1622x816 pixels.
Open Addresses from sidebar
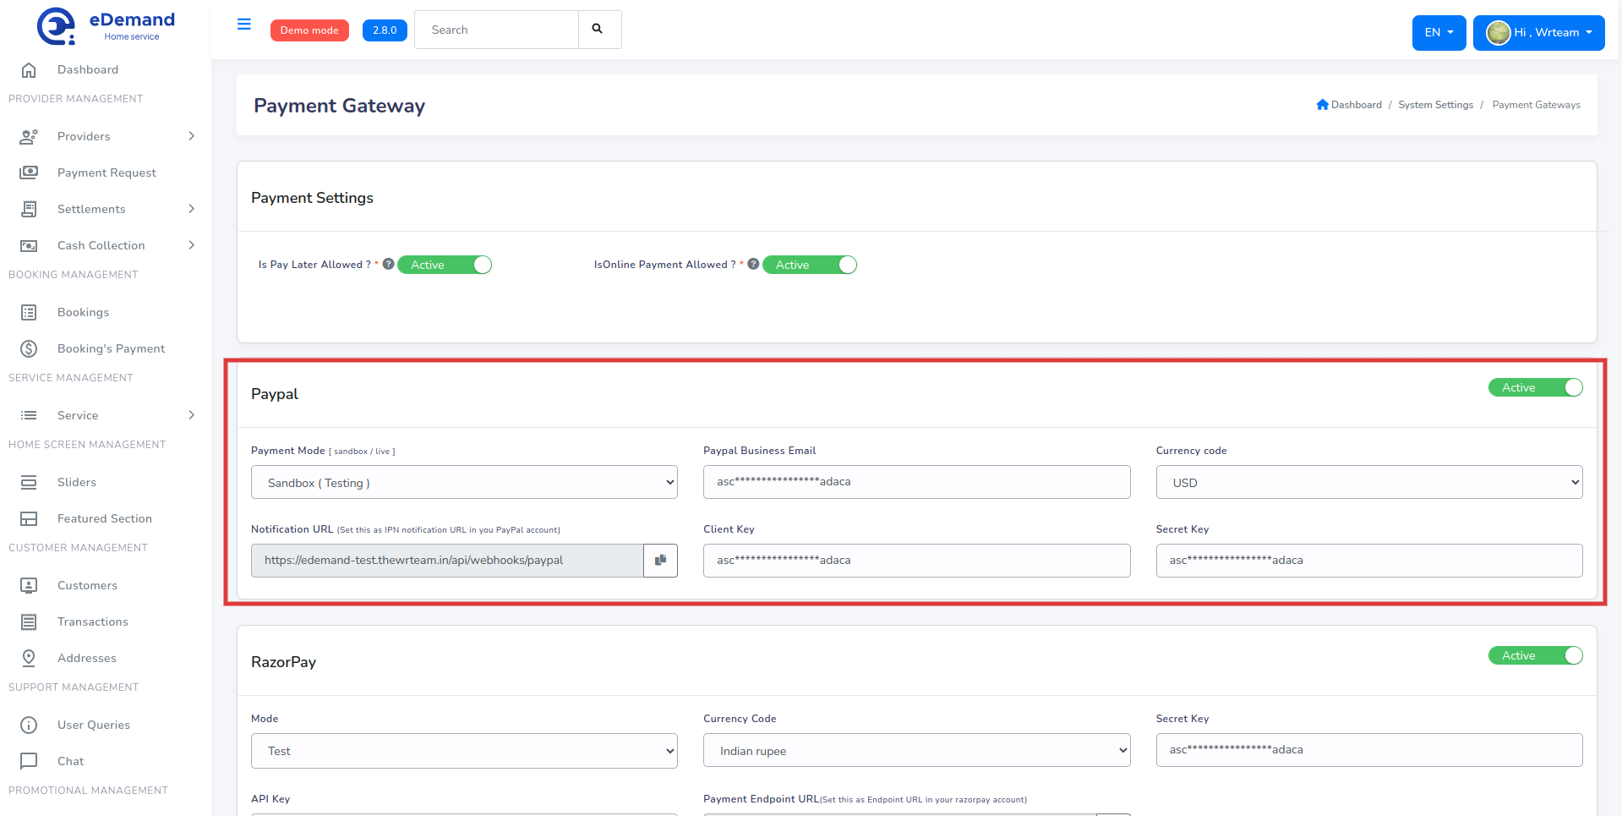pyautogui.click(x=87, y=658)
